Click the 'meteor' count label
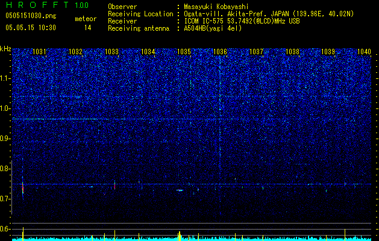 coord(86,19)
